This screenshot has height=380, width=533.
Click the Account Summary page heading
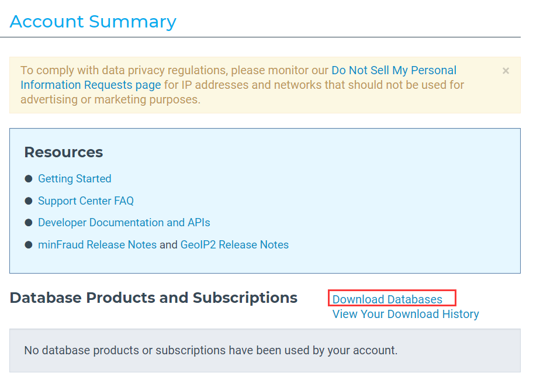93,22
